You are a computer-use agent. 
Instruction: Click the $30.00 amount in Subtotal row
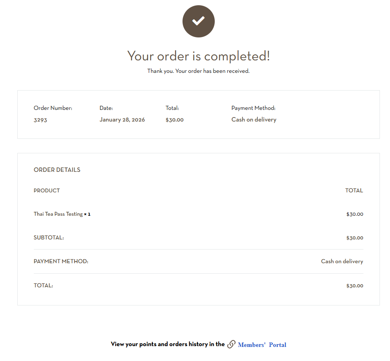tap(355, 238)
